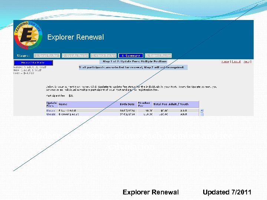Screen dimensions: 267x200
Task: Click the $0.00 total fee cell
Action: point(164,110)
